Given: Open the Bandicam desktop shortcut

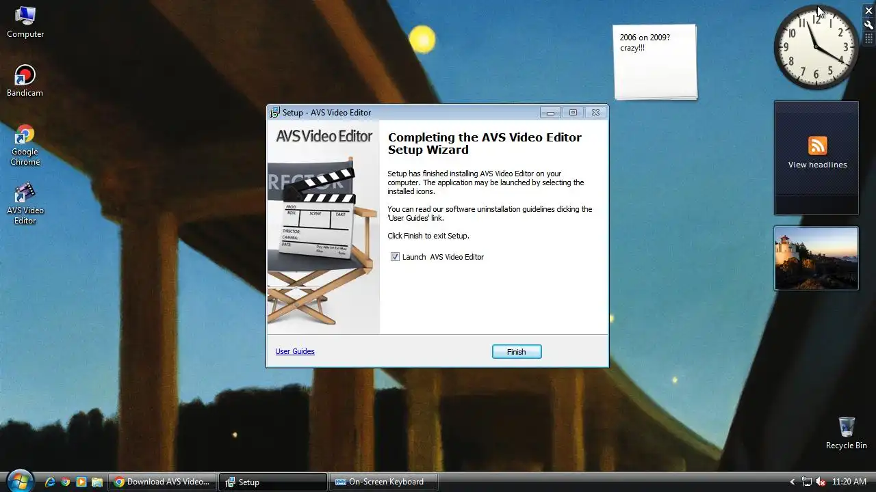Looking at the screenshot, I should click(x=25, y=81).
